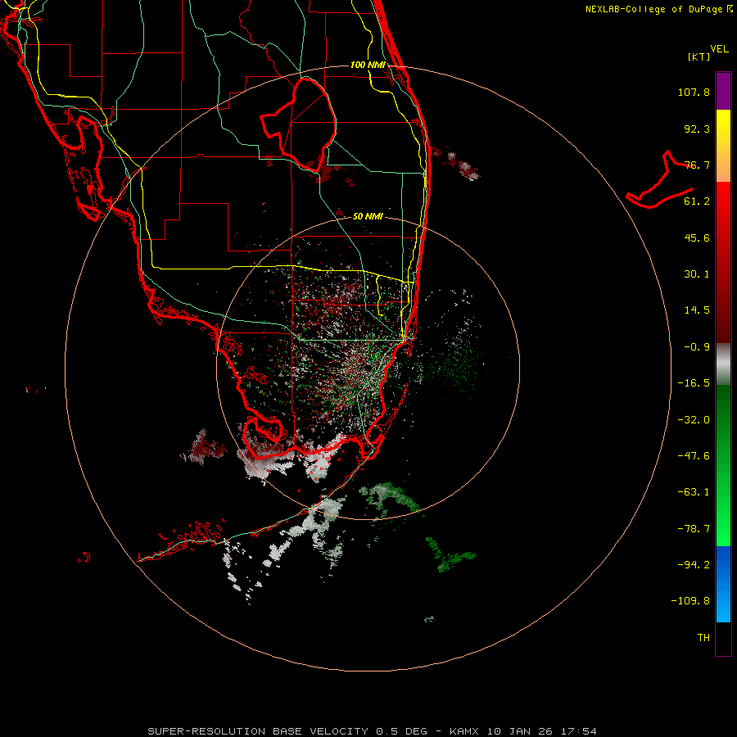Viewport: 737px width, 737px height.
Task: Pick the green segment of velocity color bar
Action: coord(723,465)
